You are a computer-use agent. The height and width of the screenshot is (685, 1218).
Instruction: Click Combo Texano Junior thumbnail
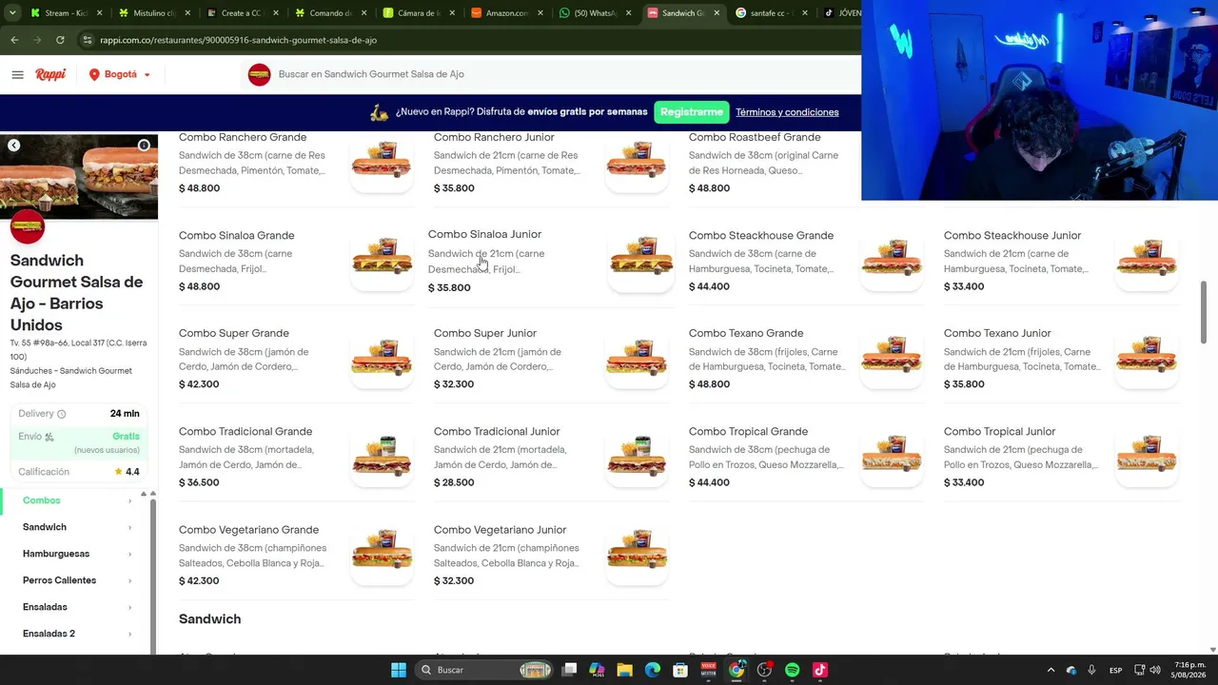pyautogui.click(x=1147, y=359)
